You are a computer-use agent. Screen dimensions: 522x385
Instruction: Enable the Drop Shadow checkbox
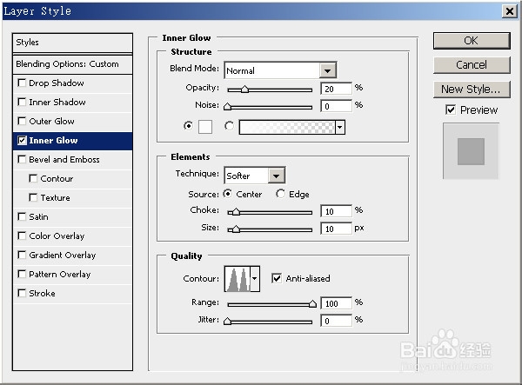click(x=22, y=83)
